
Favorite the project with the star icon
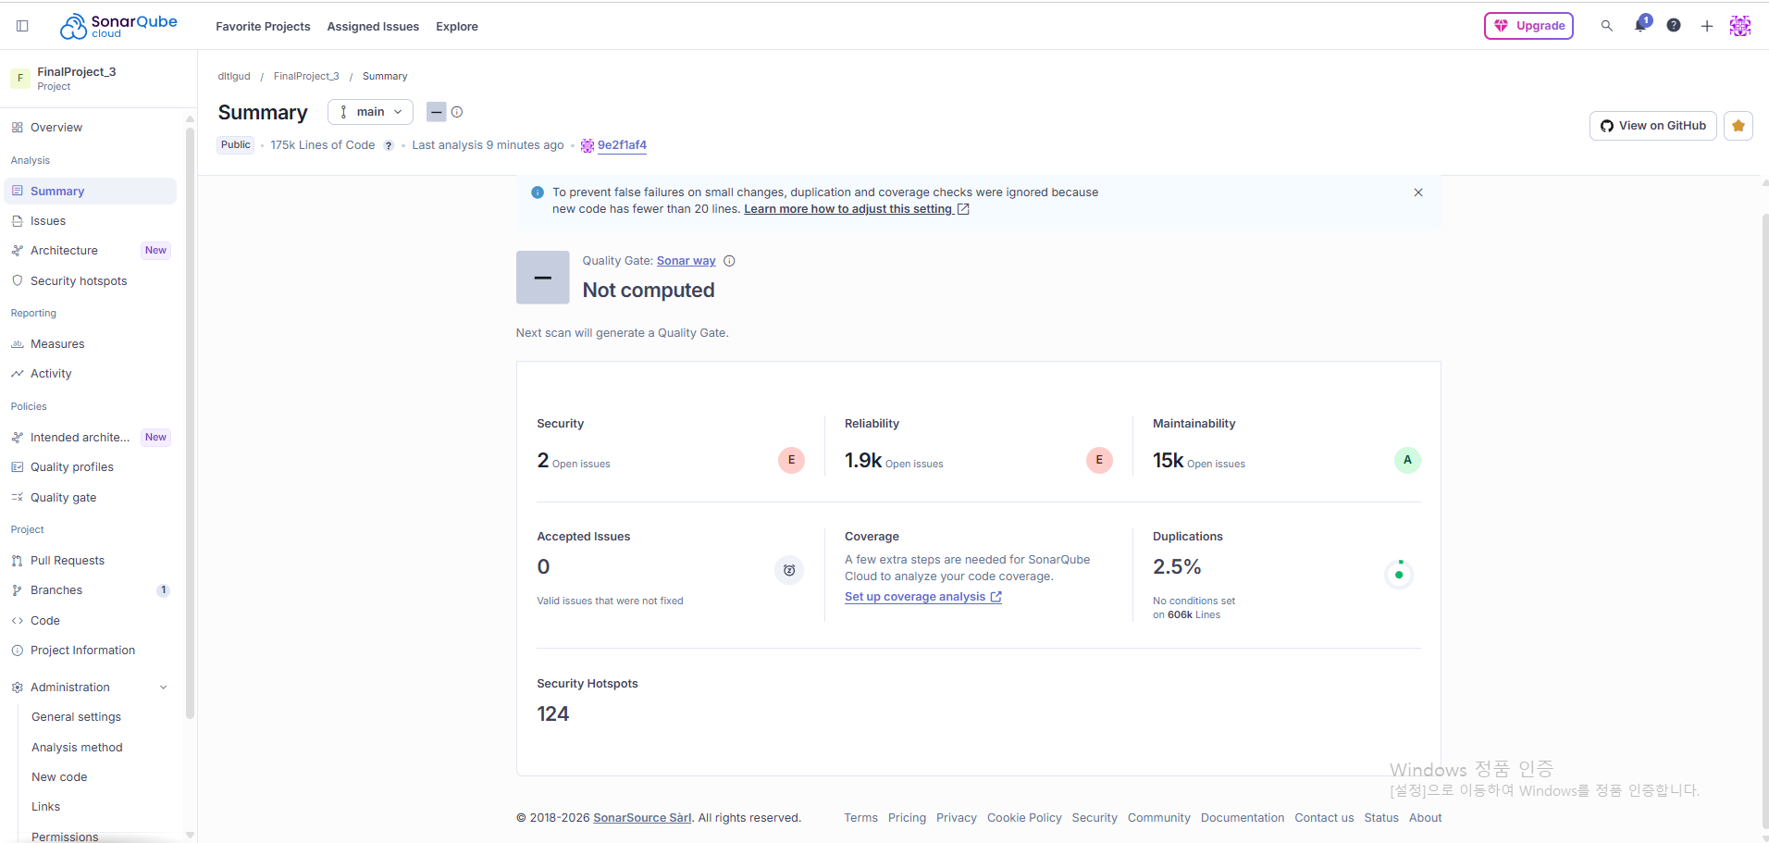pyautogui.click(x=1738, y=126)
